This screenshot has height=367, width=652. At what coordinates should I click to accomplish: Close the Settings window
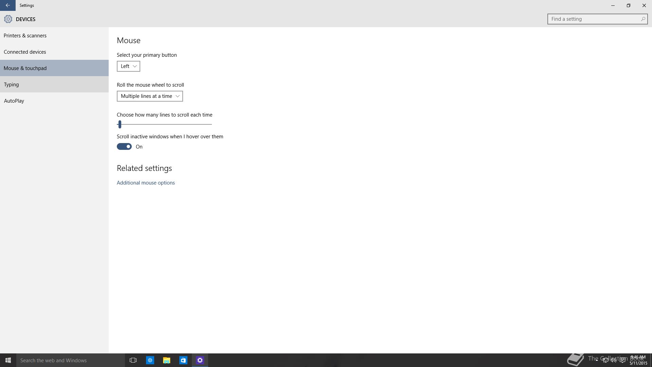point(644,5)
